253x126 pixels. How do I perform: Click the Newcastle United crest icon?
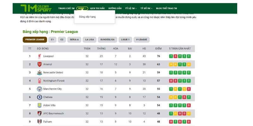click(x=39, y=72)
